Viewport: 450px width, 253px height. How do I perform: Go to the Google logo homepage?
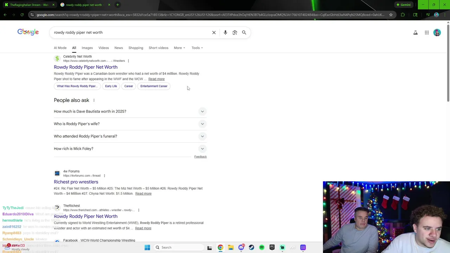(28, 32)
